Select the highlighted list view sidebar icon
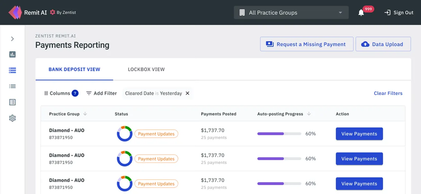 coord(12,70)
